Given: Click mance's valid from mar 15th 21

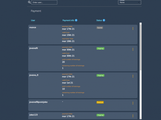Looking at the screenshot, I should (68, 35).
